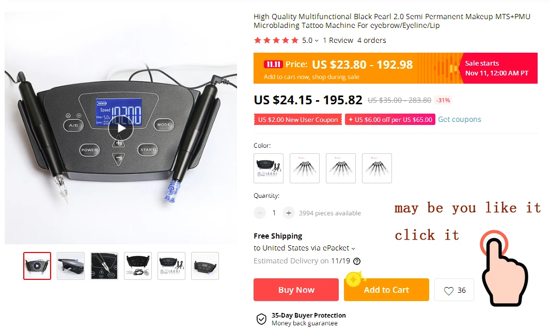Image resolution: width=550 pixels, height=331 pixels.
Task: Select the US $2.00 New User Coupon
Action: pos(298,120)
